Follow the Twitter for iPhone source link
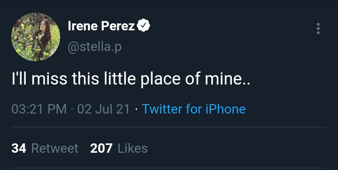The width and height of the screenshot is (338, 170). (x=194, y=109)
